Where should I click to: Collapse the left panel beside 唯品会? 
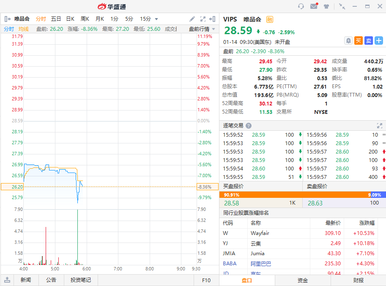[x=7, y=19]
